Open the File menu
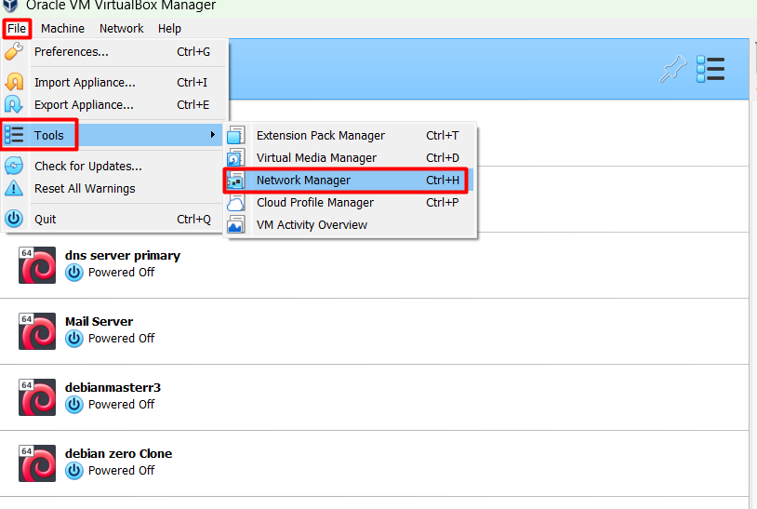This screenshot has height=509, width=757. pos(17,29)
